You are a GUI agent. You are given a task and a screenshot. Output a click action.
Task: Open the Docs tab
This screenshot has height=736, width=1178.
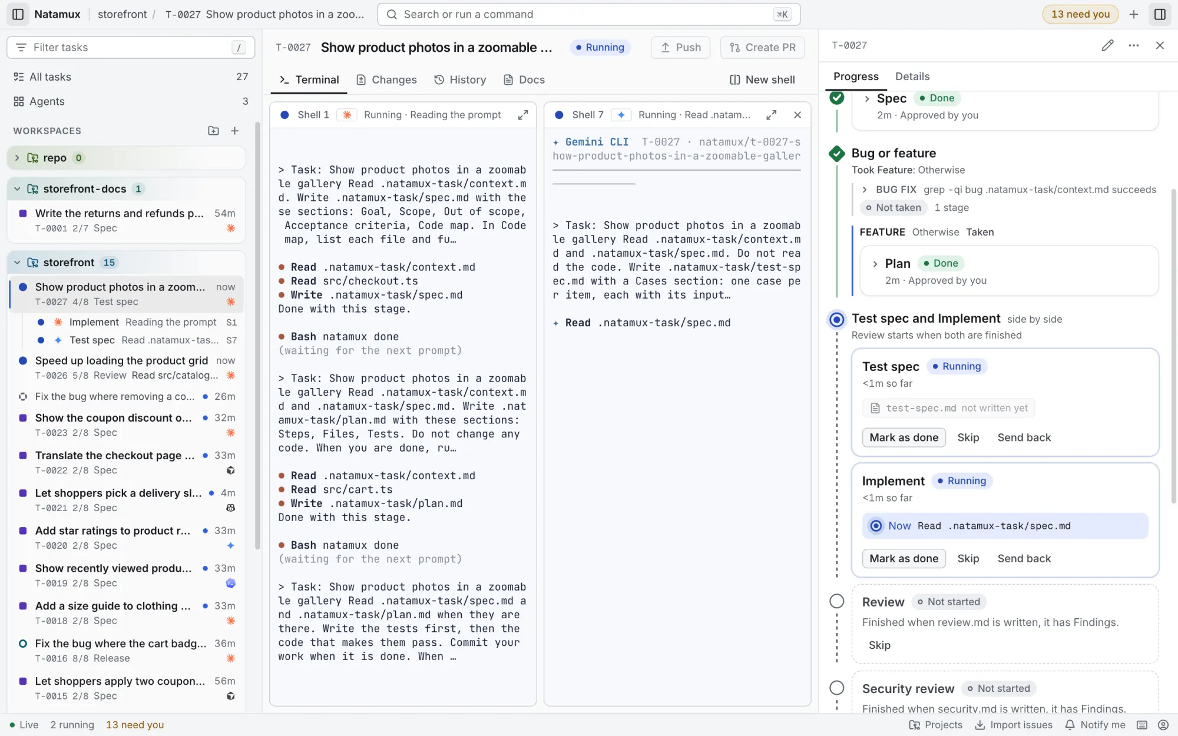(524, 79)
